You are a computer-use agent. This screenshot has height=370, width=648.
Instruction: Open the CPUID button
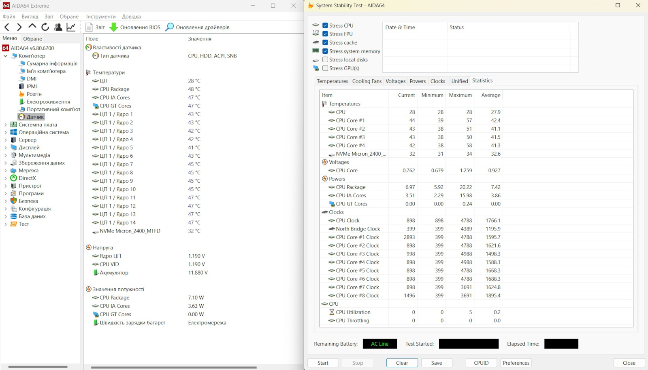pyautogui.click(x=481, y=363)
